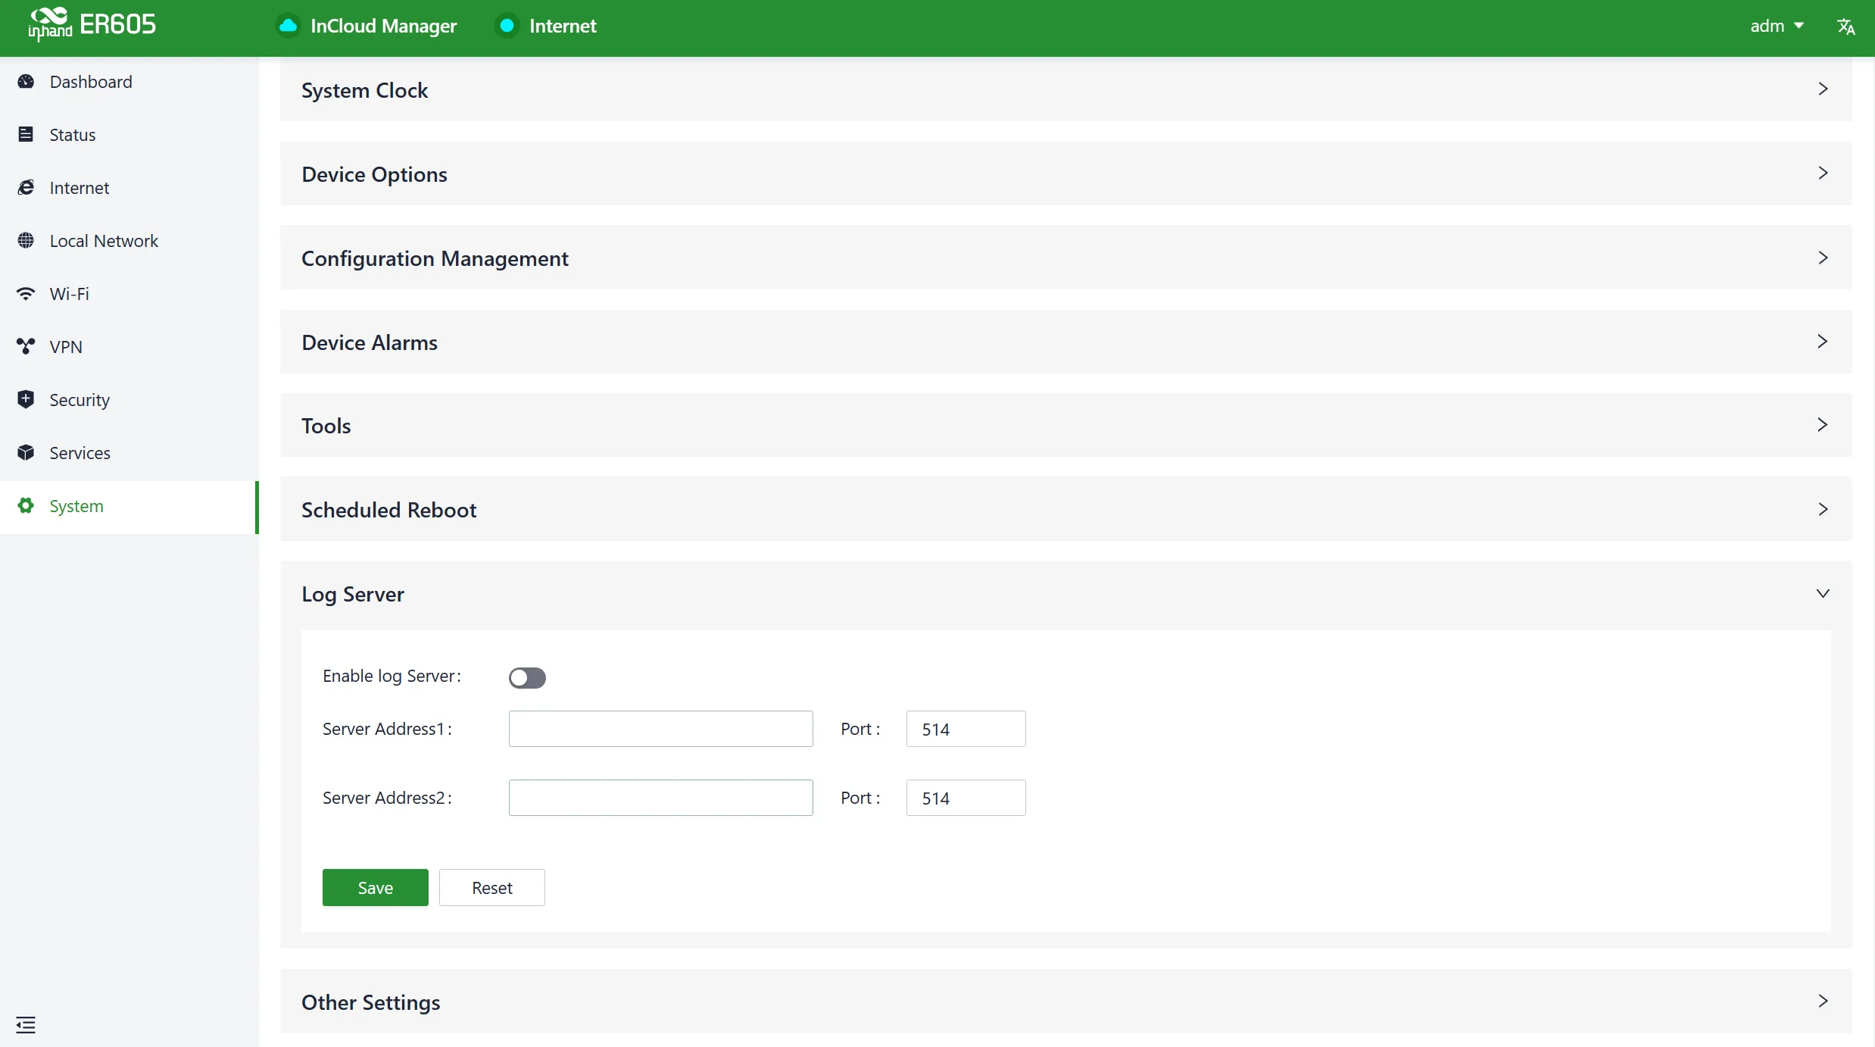Viewport: 1875px width, 1047px height.
Task: Focus the Server Address1 input field
Action: (x=660, y=729)
